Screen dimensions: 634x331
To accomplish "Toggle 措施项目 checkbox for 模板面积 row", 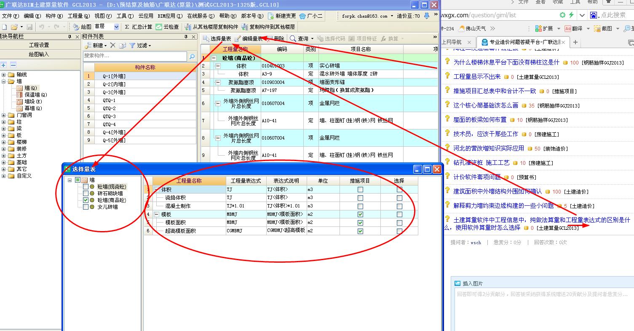I will click(360, 223).
